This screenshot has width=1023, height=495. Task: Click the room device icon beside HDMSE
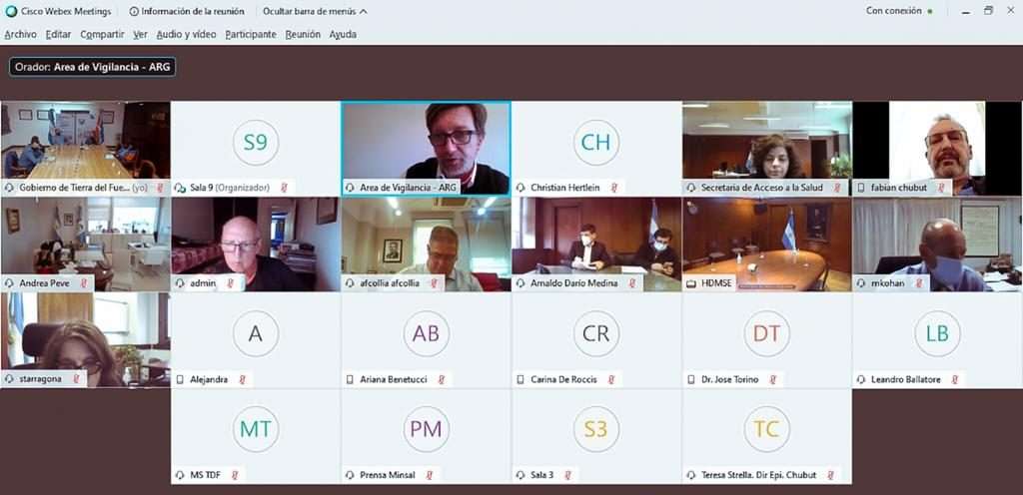tap(691, 283)
